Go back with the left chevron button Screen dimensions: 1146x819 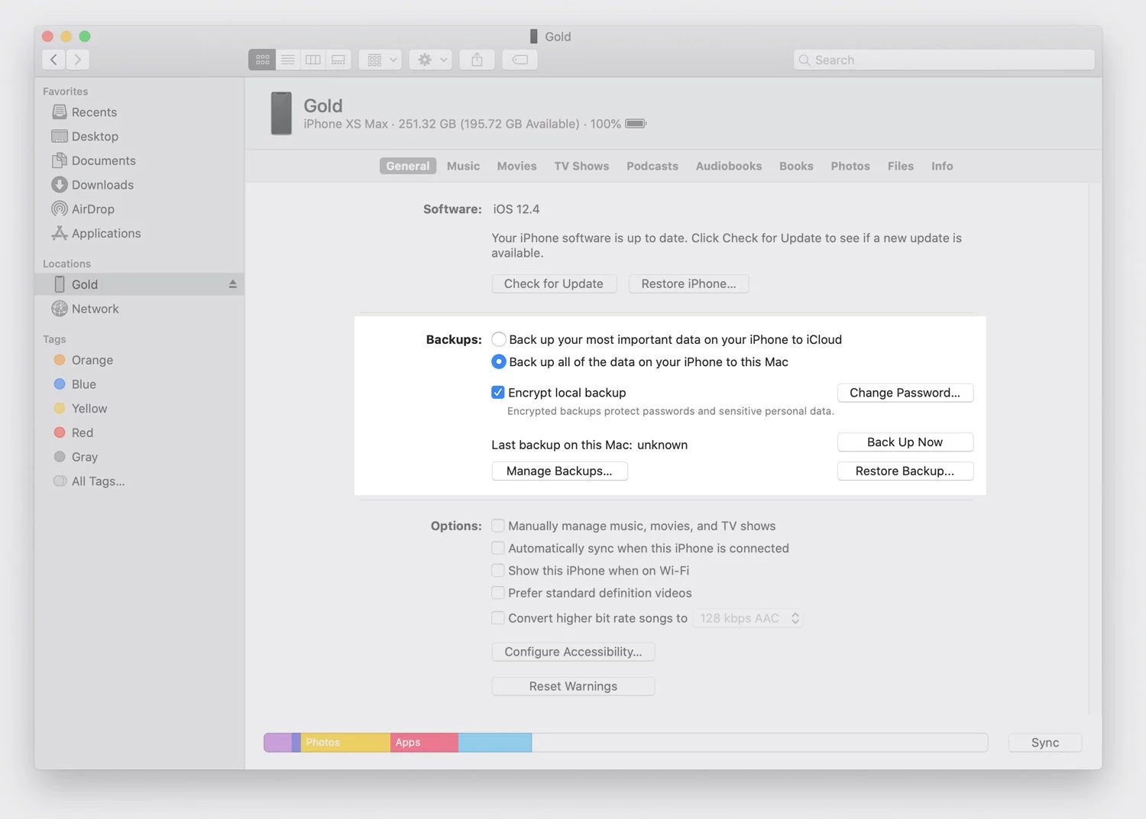tap(53, 60)
